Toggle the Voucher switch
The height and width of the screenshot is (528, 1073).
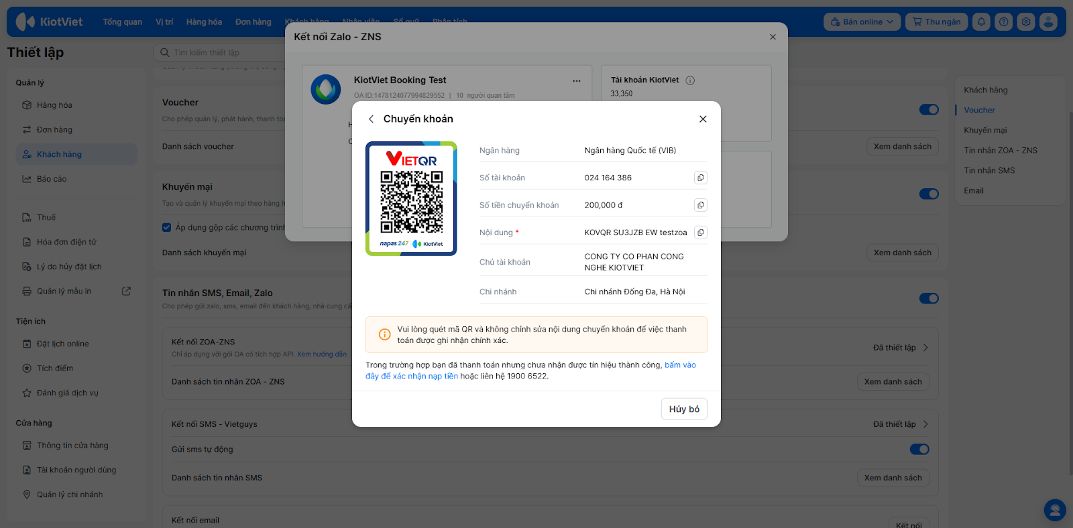pyautogui.click(x=929, y=109)
